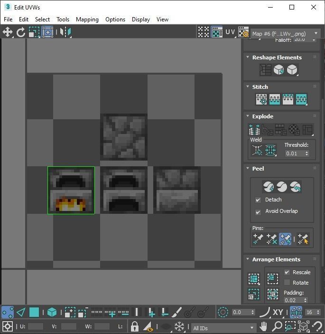Click the V coordinate input field

point(68,326)
